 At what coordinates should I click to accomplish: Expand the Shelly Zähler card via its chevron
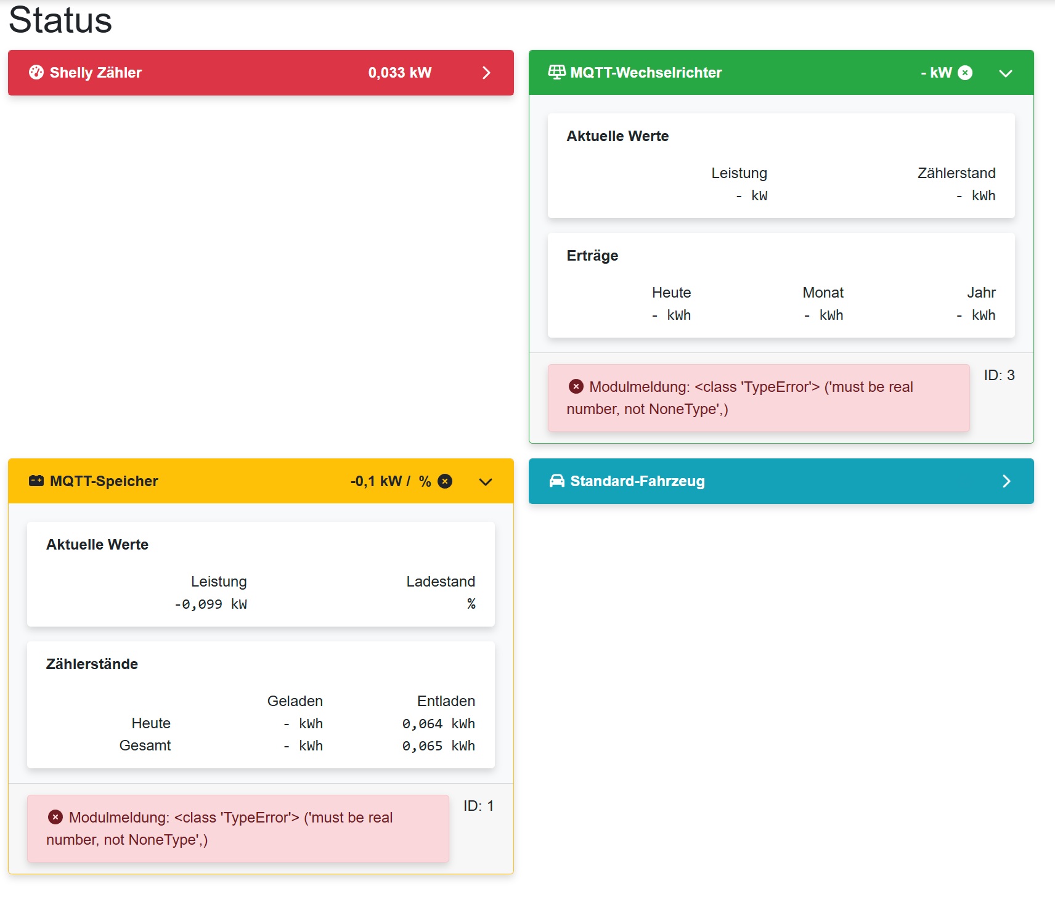click(x=486, y=73)
